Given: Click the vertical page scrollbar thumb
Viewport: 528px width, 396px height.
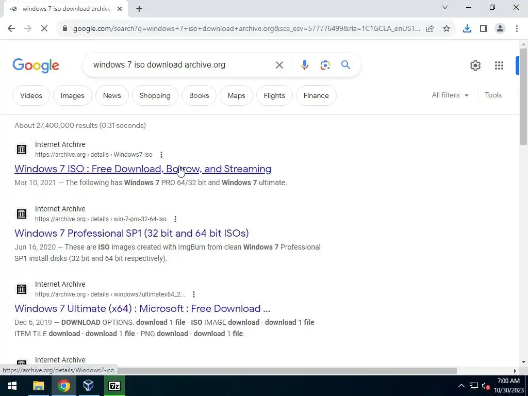Looking at the screenshot, I should (523, 96).
